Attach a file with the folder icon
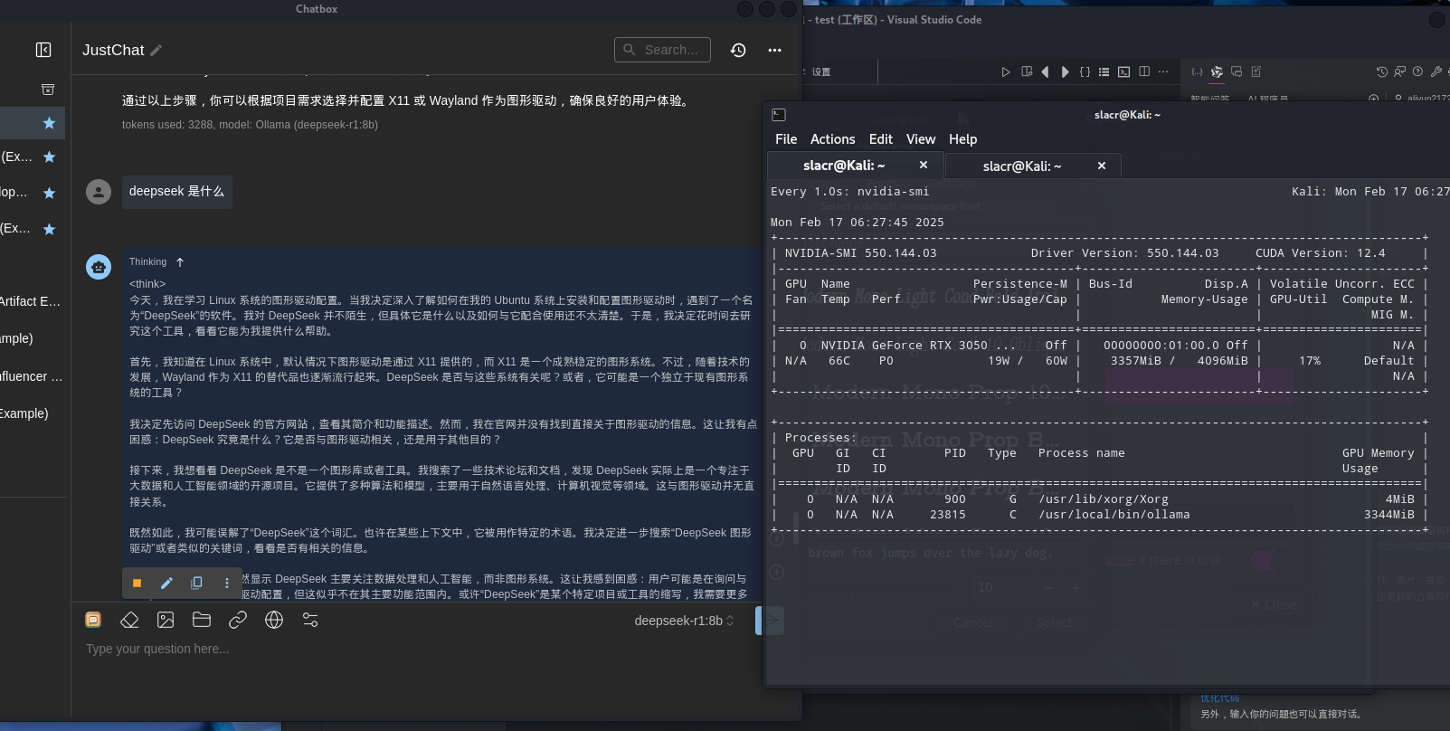 coord(202,620)
